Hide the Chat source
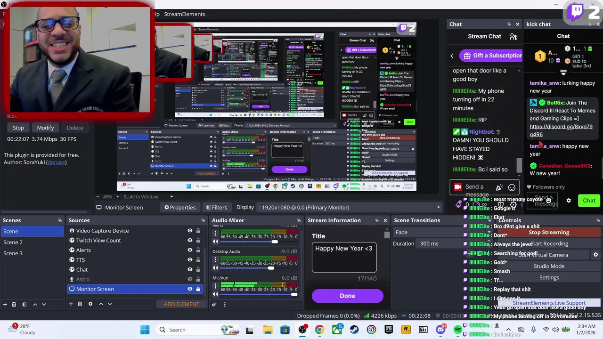603x339 pixels. coord(190,270)
